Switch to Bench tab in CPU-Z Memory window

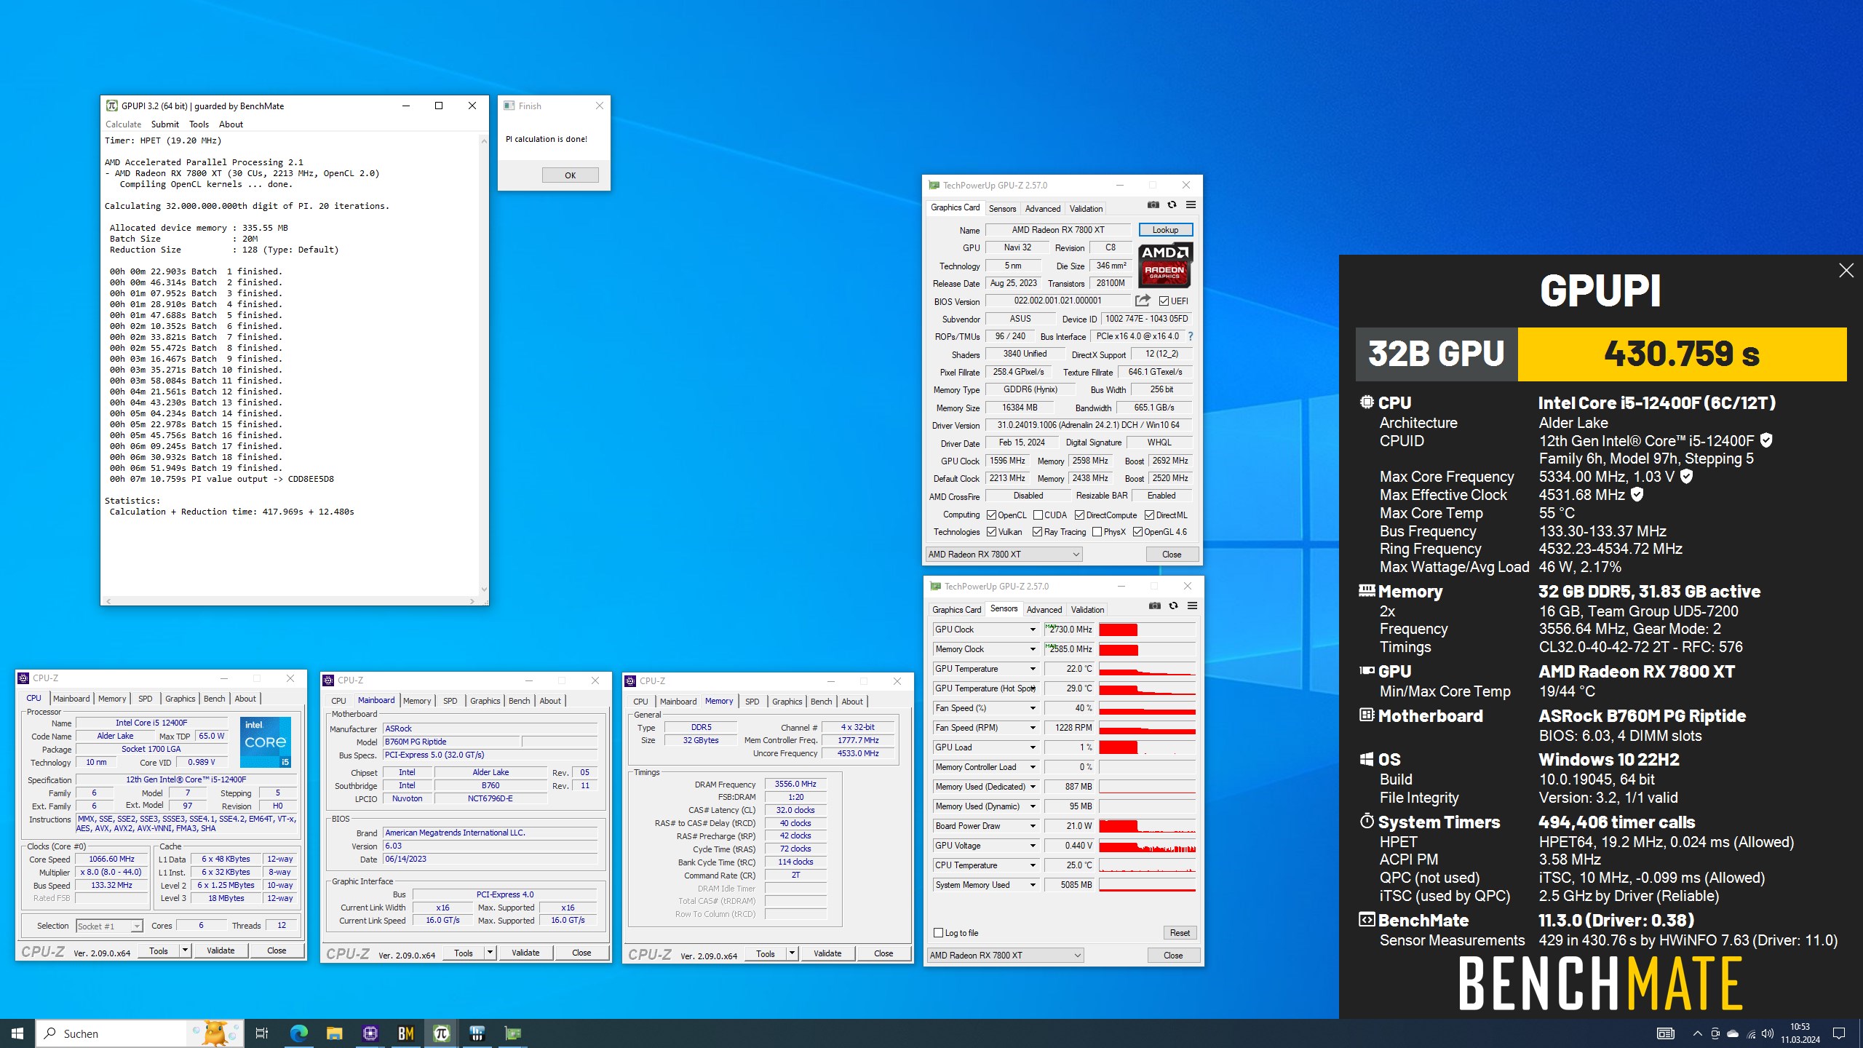click(x=821, y=702)
